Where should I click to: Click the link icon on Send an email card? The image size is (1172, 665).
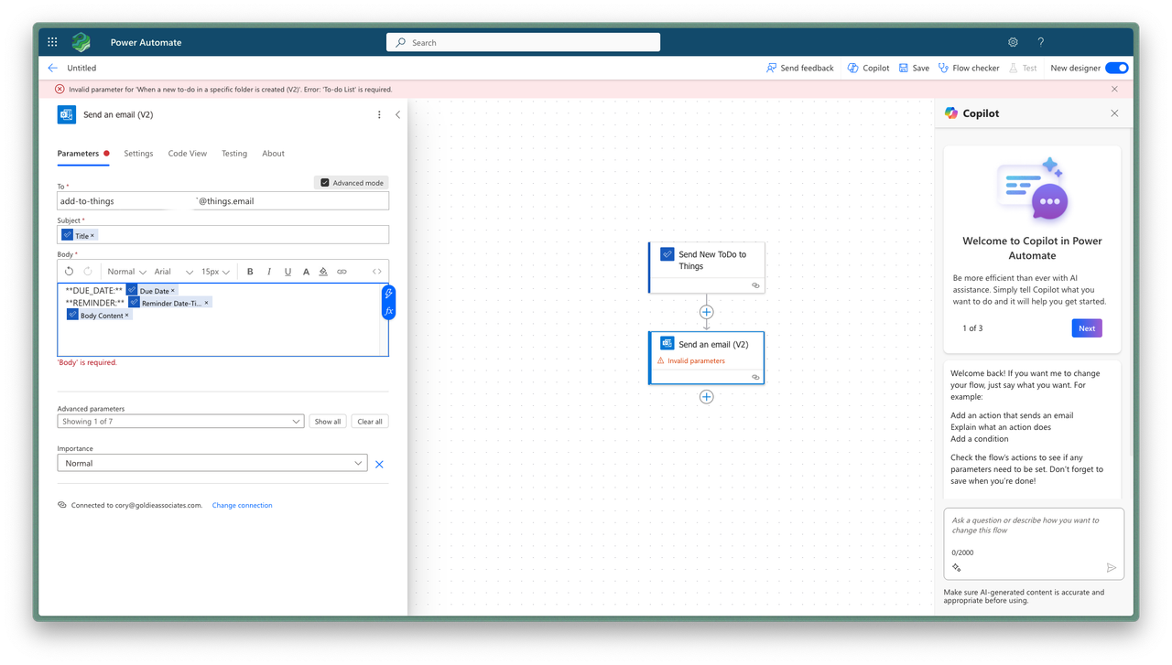coord(755,377)
